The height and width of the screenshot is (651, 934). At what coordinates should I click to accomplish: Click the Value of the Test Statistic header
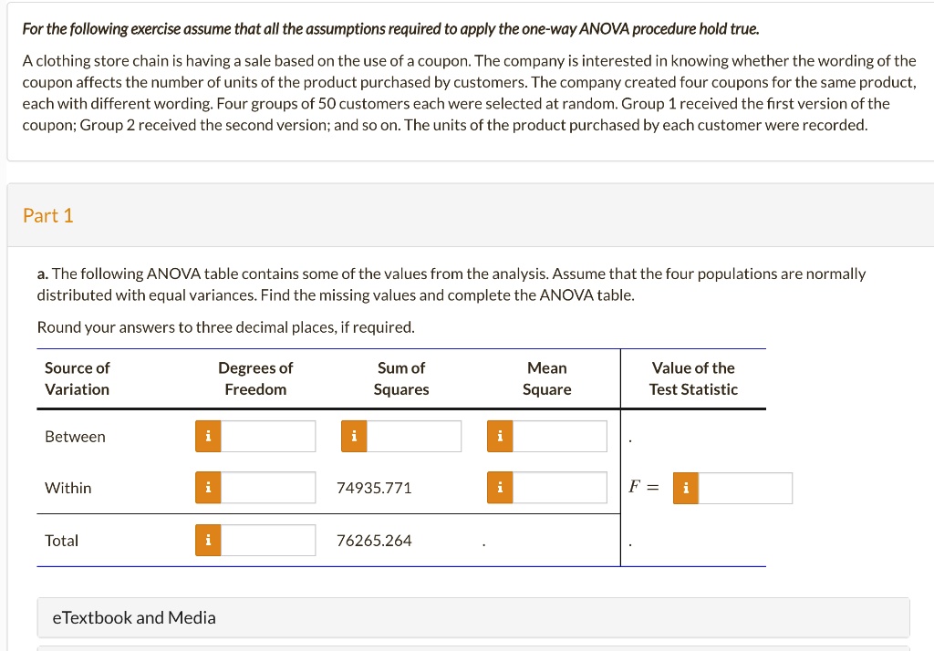point(693,378)
